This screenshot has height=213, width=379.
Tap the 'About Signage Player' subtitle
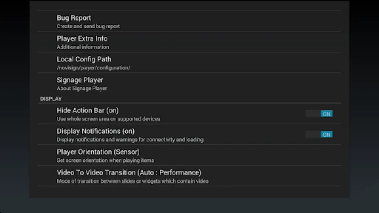click(82, 88)
